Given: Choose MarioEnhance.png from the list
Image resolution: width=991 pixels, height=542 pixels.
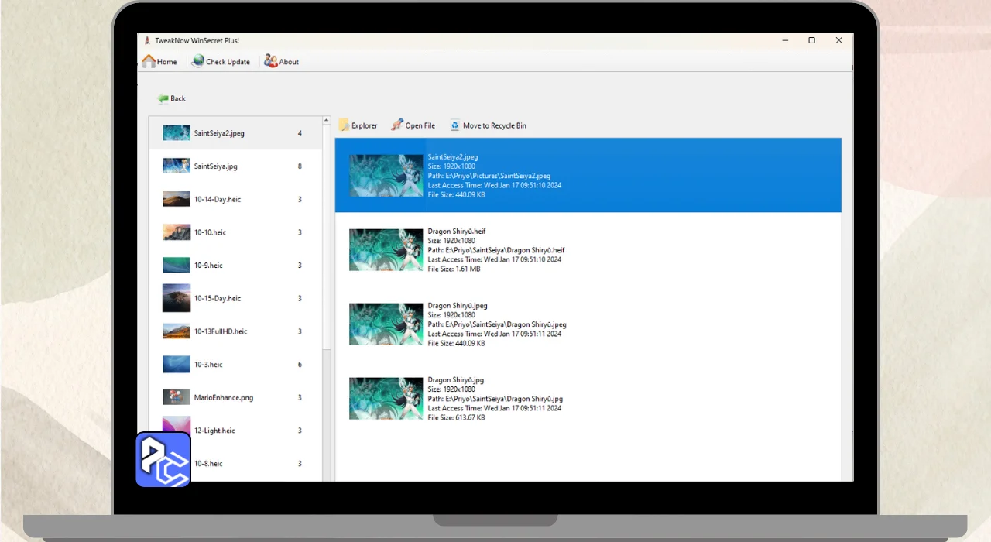Looking at the screenshot, I should [x=223, y=397].
